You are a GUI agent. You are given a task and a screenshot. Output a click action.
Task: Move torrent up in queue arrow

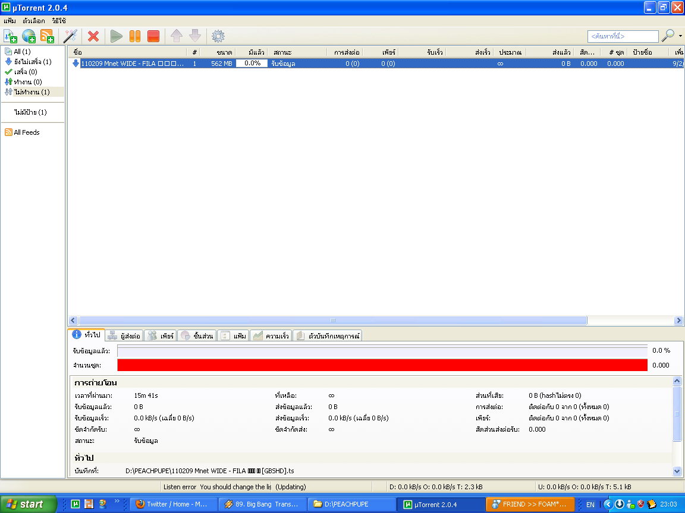pyautogui.click(x=177, y=36)
